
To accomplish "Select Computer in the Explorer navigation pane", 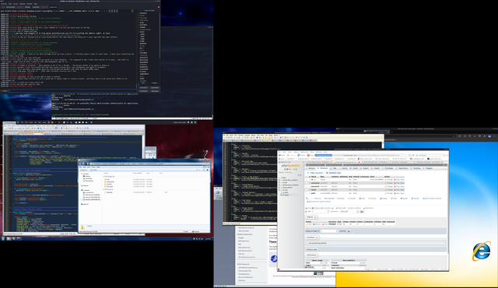I will (x=85, y=190).
